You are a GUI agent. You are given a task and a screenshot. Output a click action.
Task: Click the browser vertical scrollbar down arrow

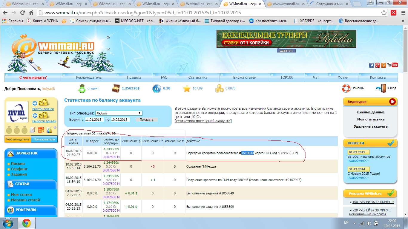point(405,215)
